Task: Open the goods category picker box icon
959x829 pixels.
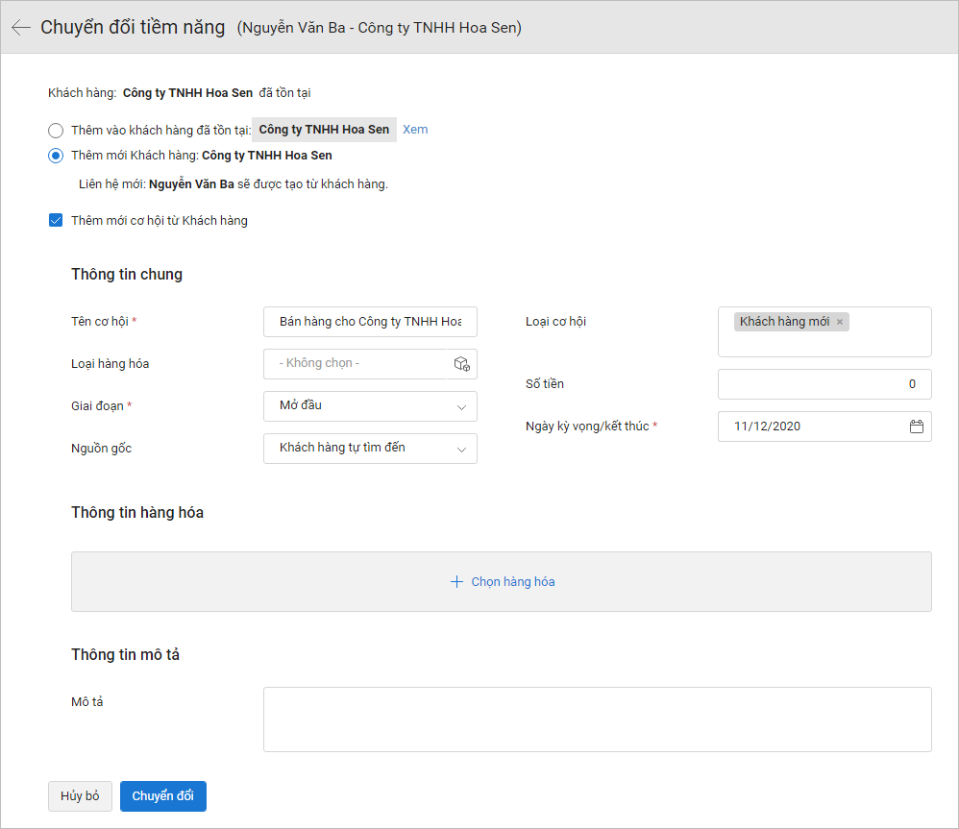Action: click(x=462, y=364)
